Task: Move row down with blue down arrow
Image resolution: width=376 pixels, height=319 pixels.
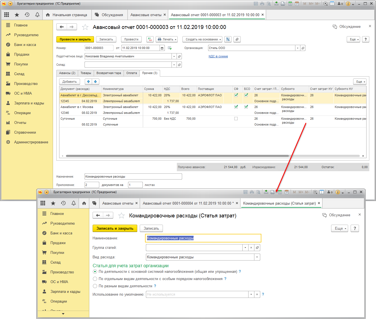Action: [95, 82]
